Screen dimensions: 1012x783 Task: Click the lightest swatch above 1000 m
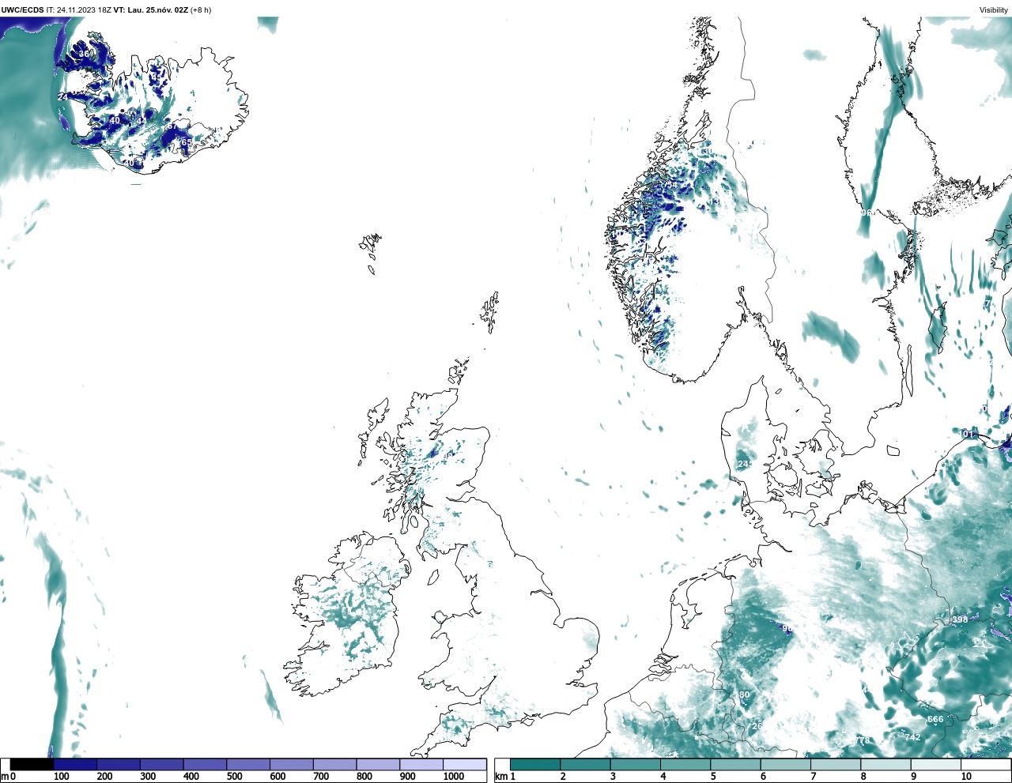[x=464, y=765]
